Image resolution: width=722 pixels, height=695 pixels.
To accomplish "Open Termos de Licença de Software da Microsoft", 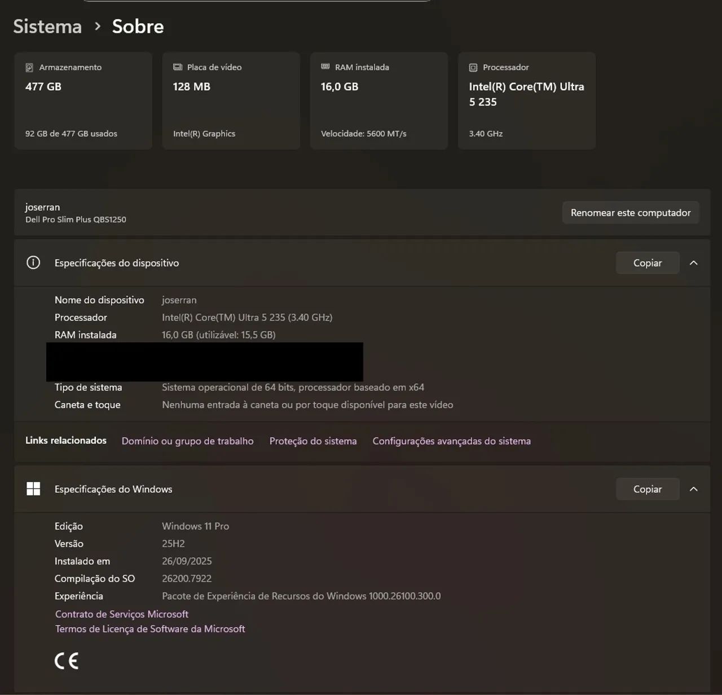I will click(x=150, y=629).
